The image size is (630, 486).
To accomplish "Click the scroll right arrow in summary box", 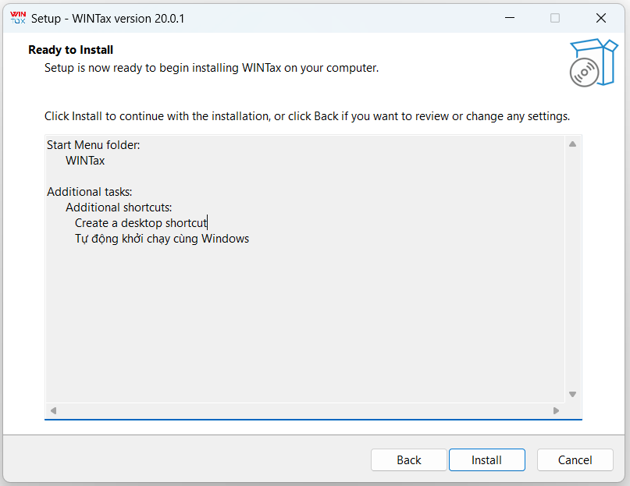I will [x=556, y=410].
